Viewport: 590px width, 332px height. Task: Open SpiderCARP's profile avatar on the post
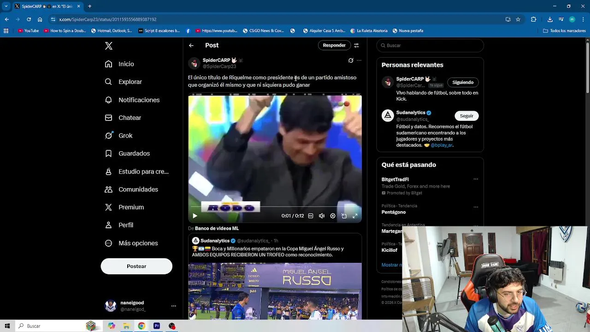pos(194,63)
